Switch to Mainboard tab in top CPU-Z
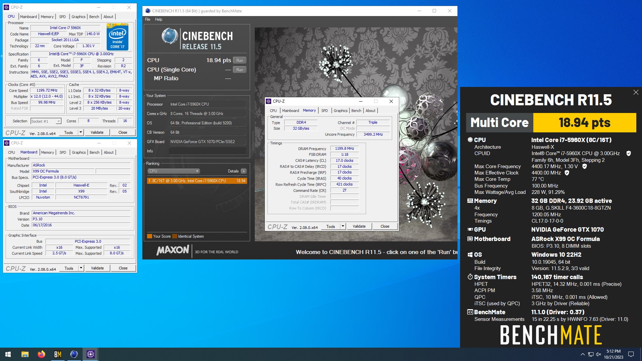642x361 pixels. pos(28,17)
